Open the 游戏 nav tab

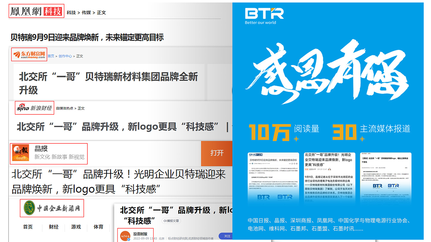click(x=76, y=227)
